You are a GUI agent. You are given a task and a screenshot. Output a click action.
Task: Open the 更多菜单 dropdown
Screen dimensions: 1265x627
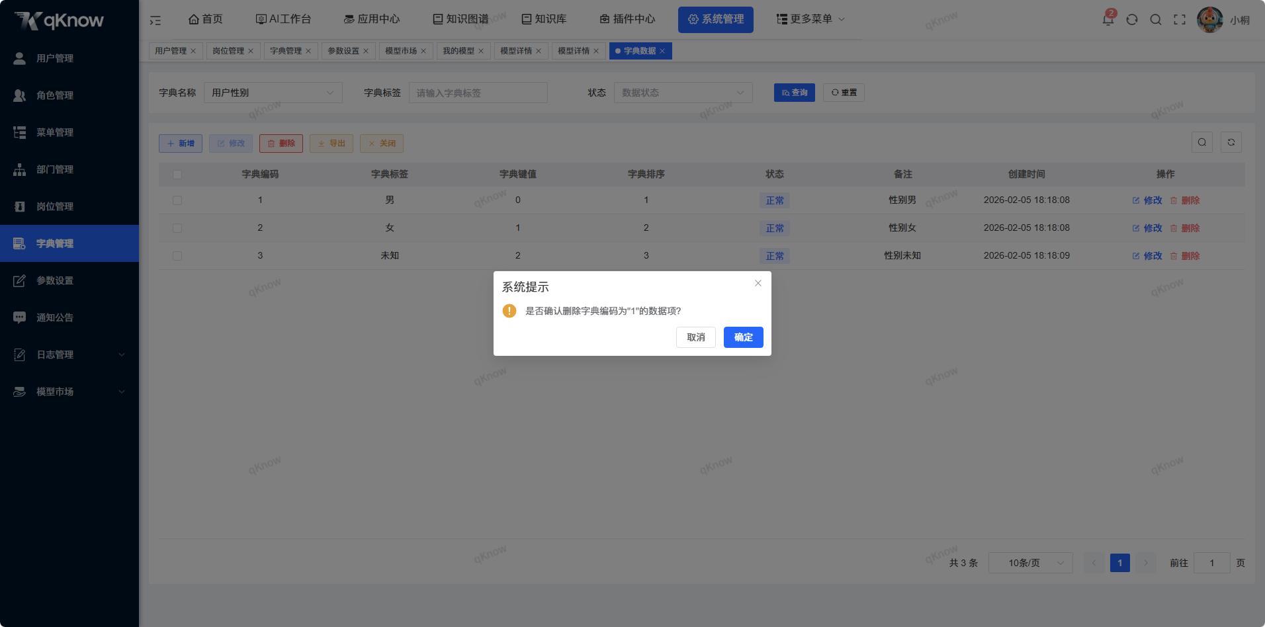(x=810, y=19)
